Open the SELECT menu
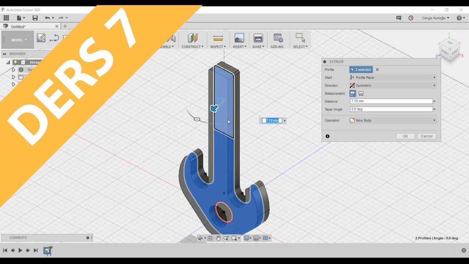The image size is (469, 264). pos(300,47)
